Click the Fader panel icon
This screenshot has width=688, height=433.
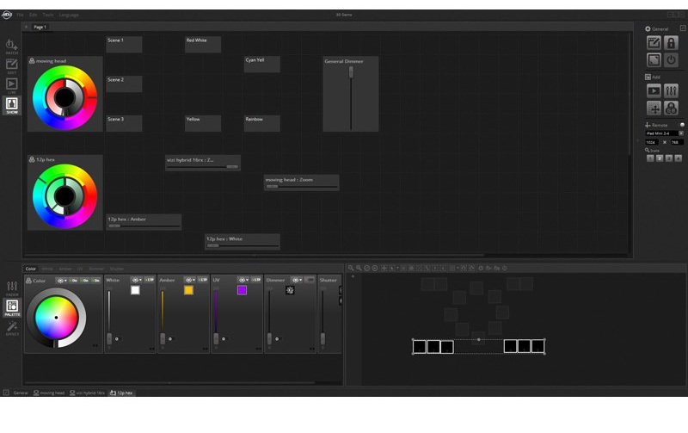coord(12,287)
